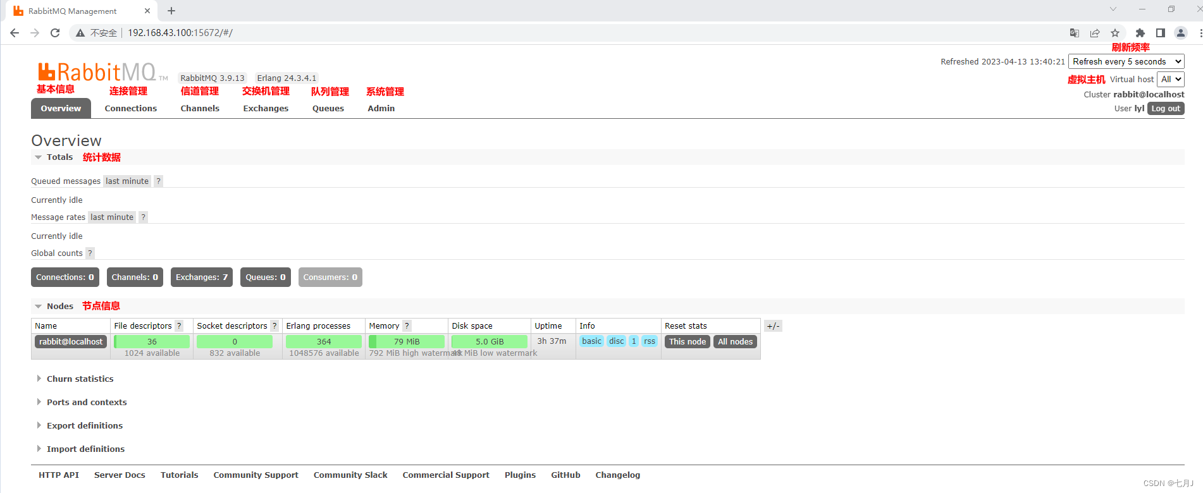Expand Import definitions
Image resolution: width=1203 pixels, height=493 pixels.
tap(85, 449)
